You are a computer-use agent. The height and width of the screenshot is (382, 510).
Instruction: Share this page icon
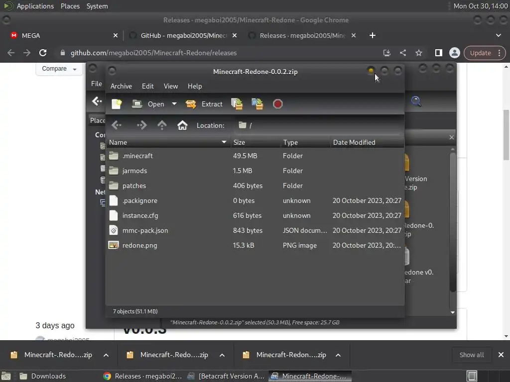tap(402, 53)
